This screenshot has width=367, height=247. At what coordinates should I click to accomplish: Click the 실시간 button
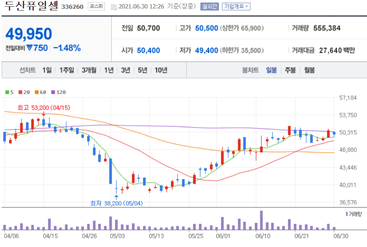tap(210, 7)
